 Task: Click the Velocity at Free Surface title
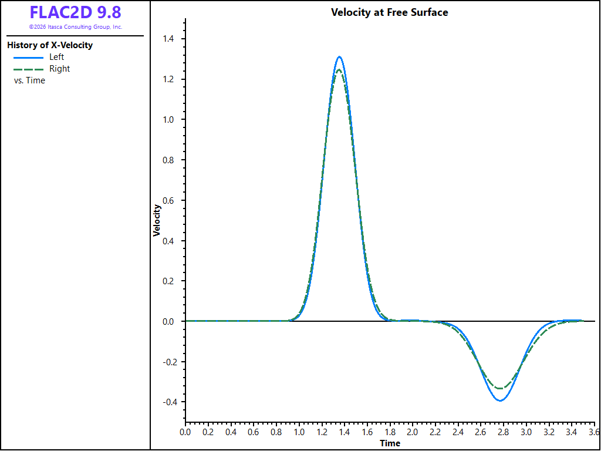390,12
